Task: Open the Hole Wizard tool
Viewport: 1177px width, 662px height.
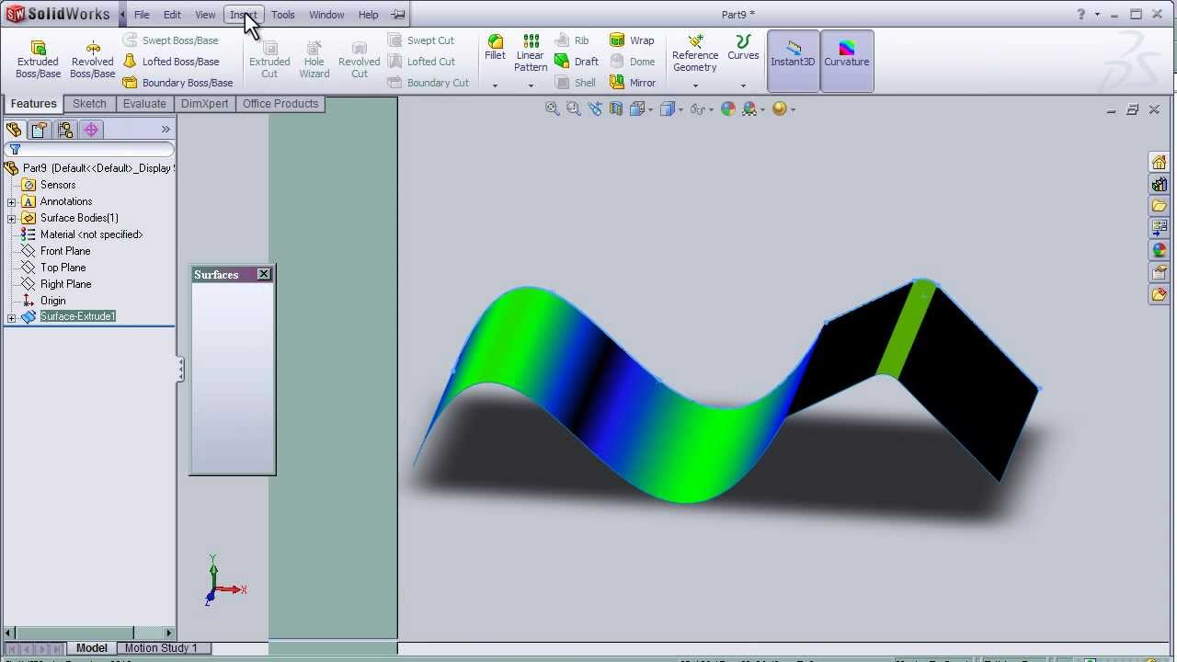Action: 314,59
